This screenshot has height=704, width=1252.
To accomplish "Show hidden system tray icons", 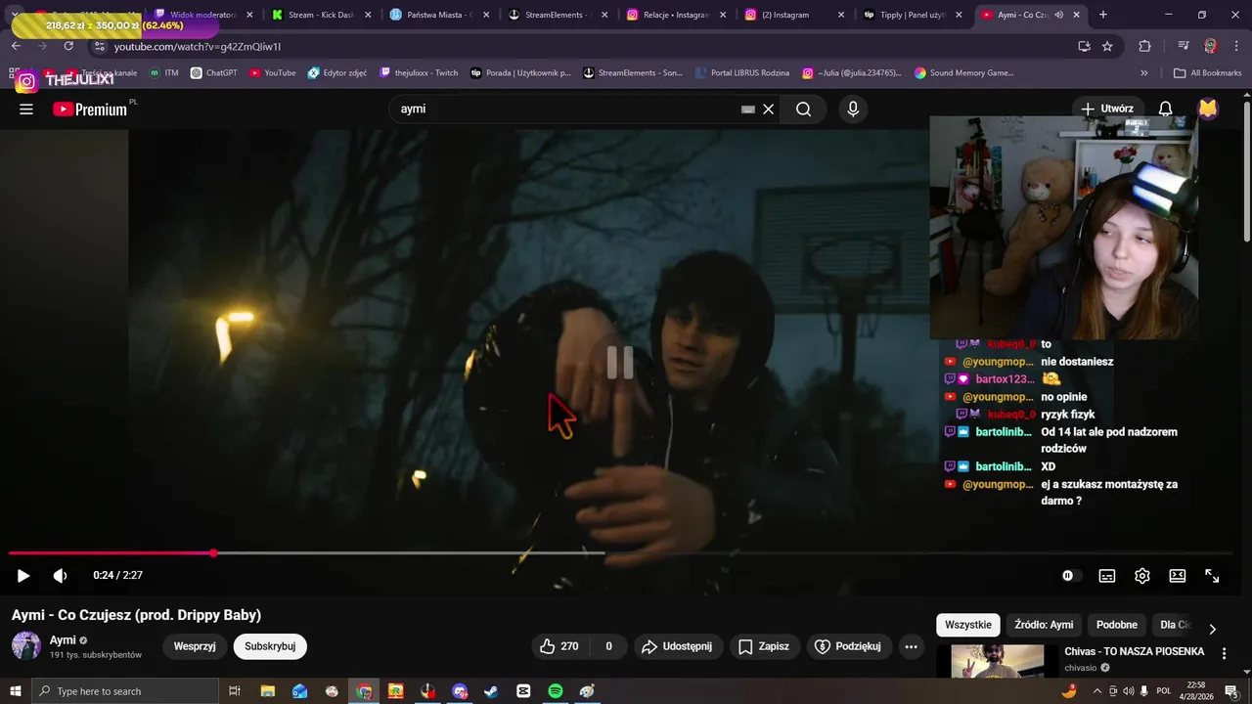I will pyautogui.click(x=1097, y=691).
